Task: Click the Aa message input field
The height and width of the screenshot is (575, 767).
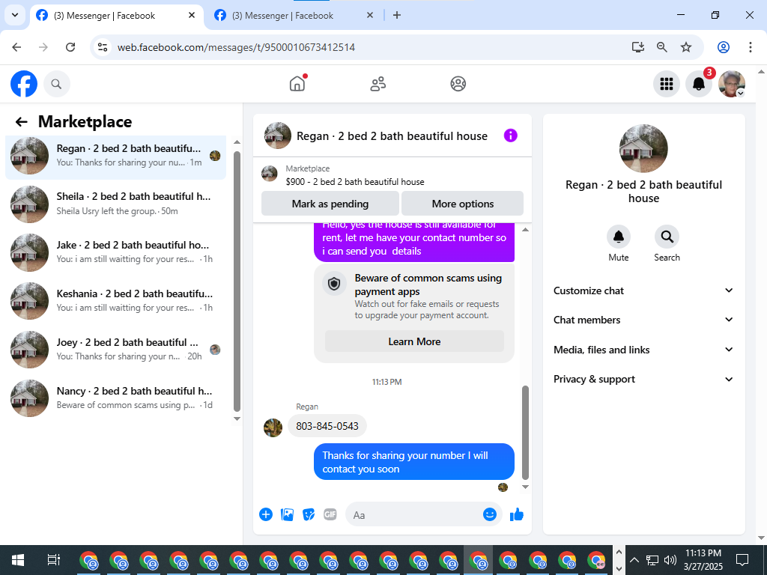Action: (416, 515)
